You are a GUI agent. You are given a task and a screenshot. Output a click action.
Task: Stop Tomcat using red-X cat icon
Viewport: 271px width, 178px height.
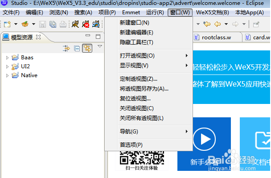[86, 24]
